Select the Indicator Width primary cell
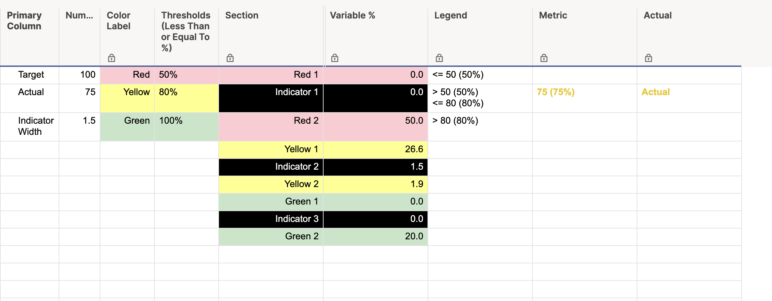 click(30, 127)
